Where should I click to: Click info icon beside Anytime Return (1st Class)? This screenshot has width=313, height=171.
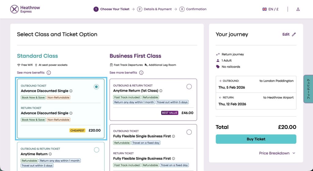[x=161, y=91]
